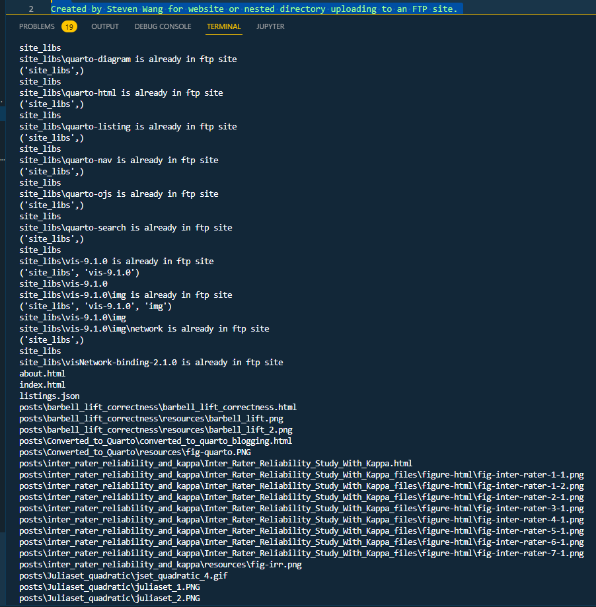Click the 19 problems count badge

69,26
